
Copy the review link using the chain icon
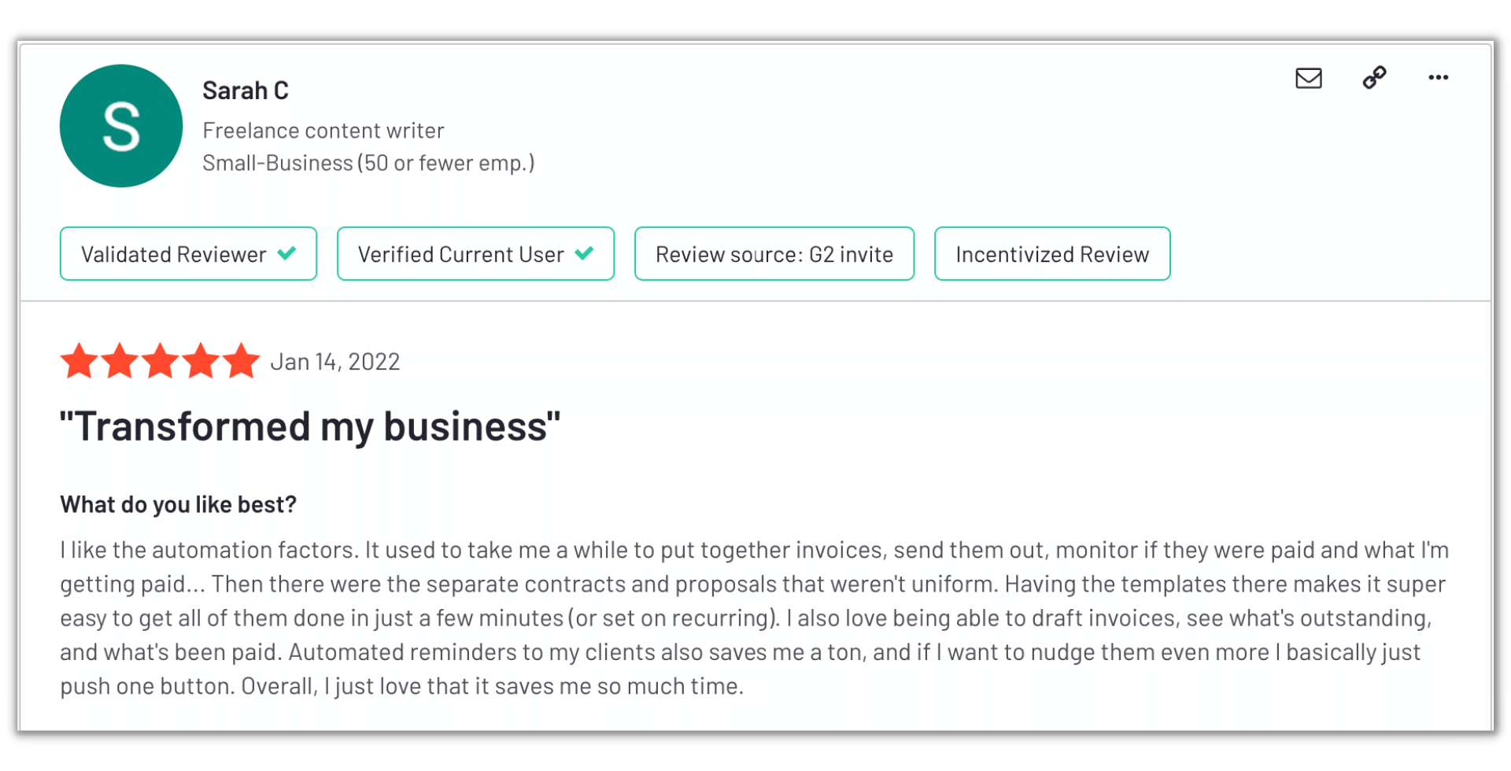click(x=1374, y=78)
